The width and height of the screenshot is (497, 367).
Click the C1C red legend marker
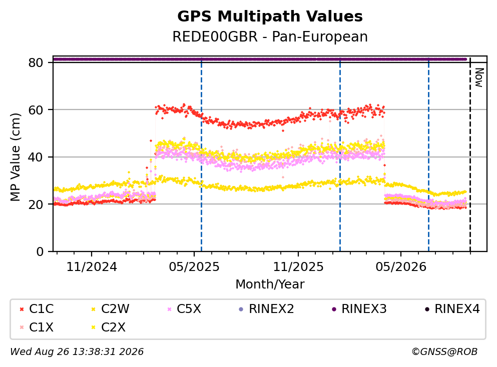(x=22, y=309)
